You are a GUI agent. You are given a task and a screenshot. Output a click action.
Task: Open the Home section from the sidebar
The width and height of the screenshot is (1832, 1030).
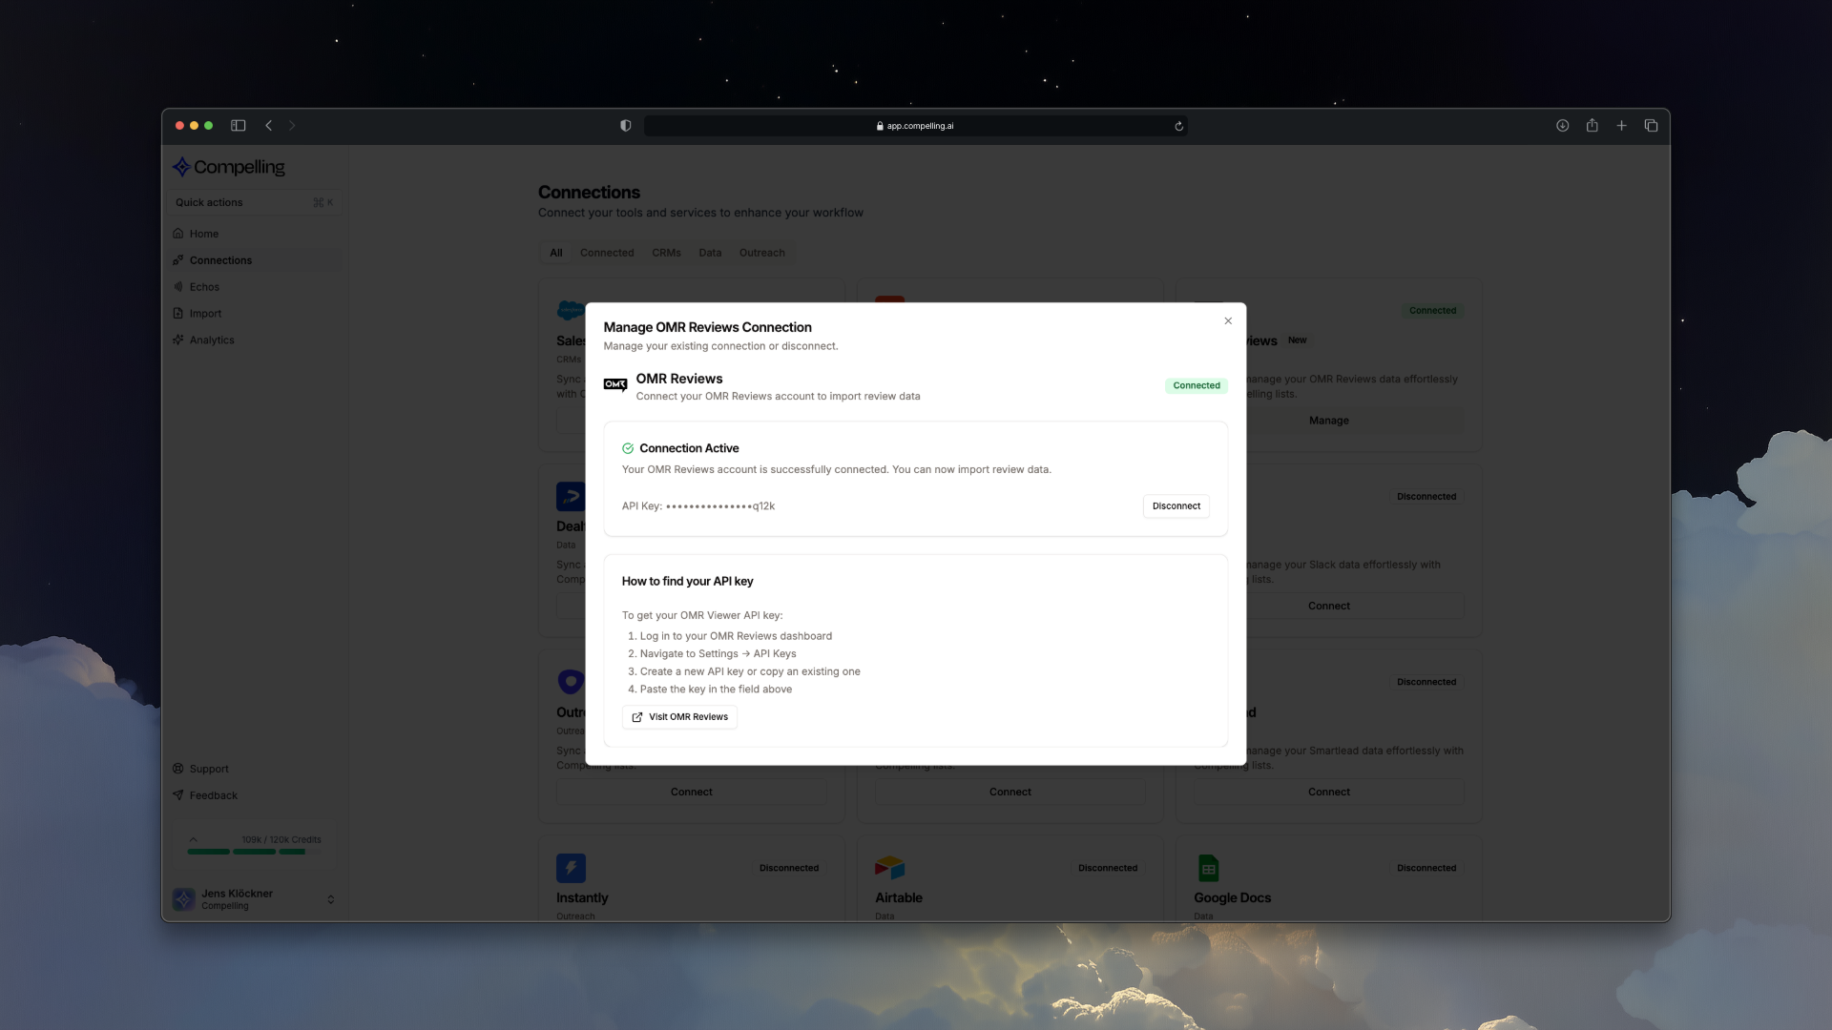[x=203, y=233]
